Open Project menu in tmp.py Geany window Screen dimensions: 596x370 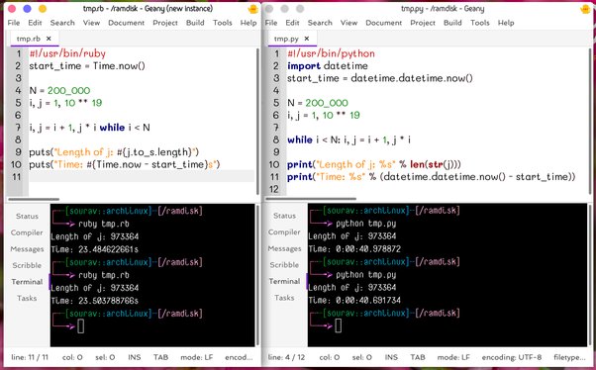(x=423, y=23)
